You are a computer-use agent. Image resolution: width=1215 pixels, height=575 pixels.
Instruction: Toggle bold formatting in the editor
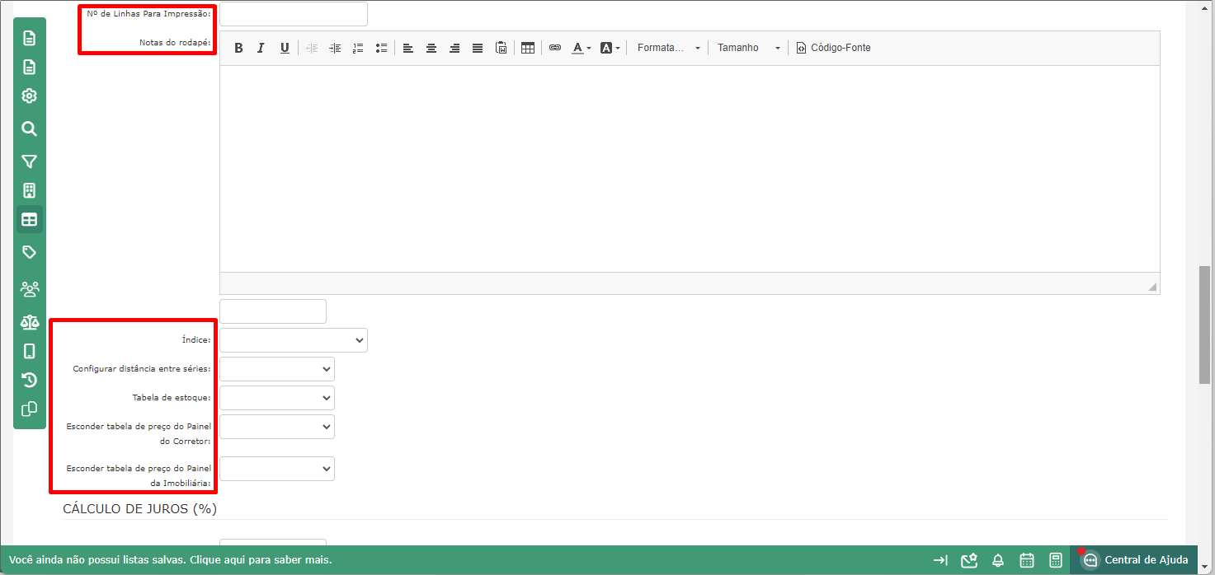[238, 48]
